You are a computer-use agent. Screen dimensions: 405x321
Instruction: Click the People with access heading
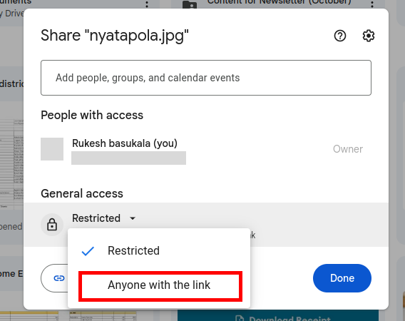point(92,115)
